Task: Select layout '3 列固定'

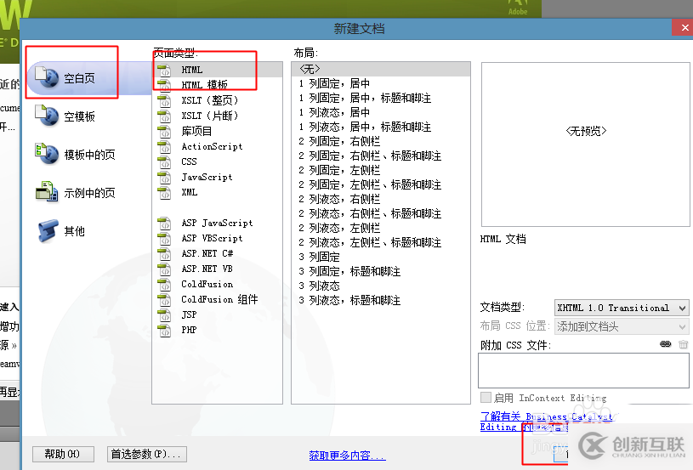Action: tap(381, 257)
